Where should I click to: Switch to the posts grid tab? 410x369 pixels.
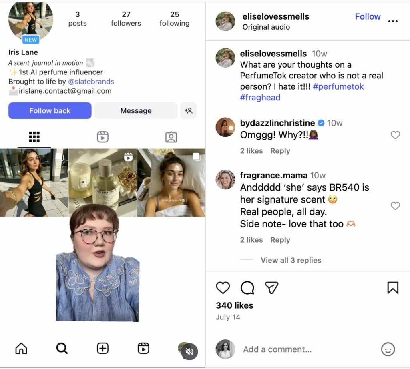click(x=34, y=137)
